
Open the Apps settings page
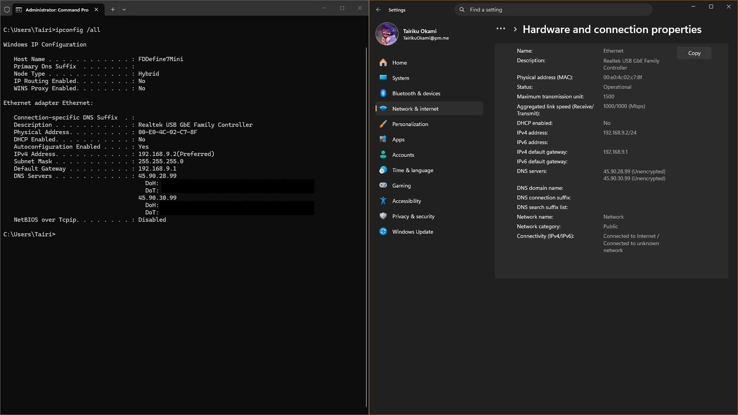pyautogui.click(x=429, y=139)
